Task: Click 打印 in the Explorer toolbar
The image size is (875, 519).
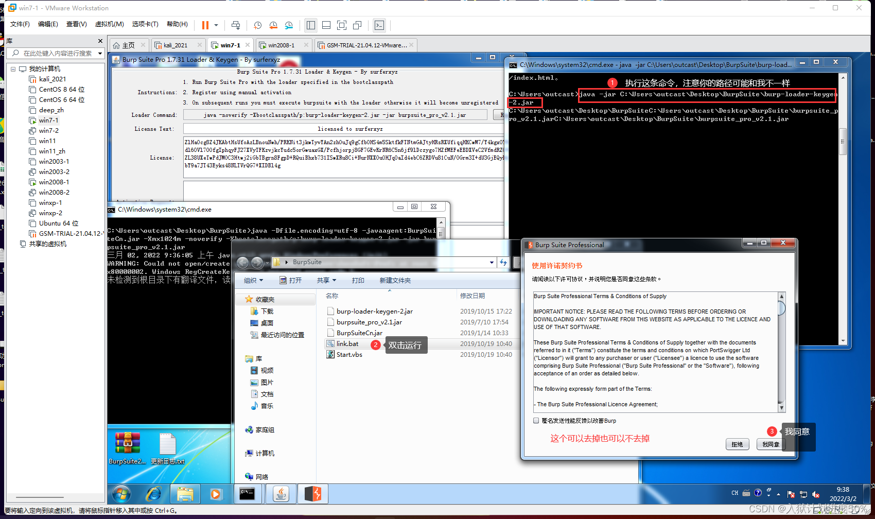Action: tap(358, 280)
